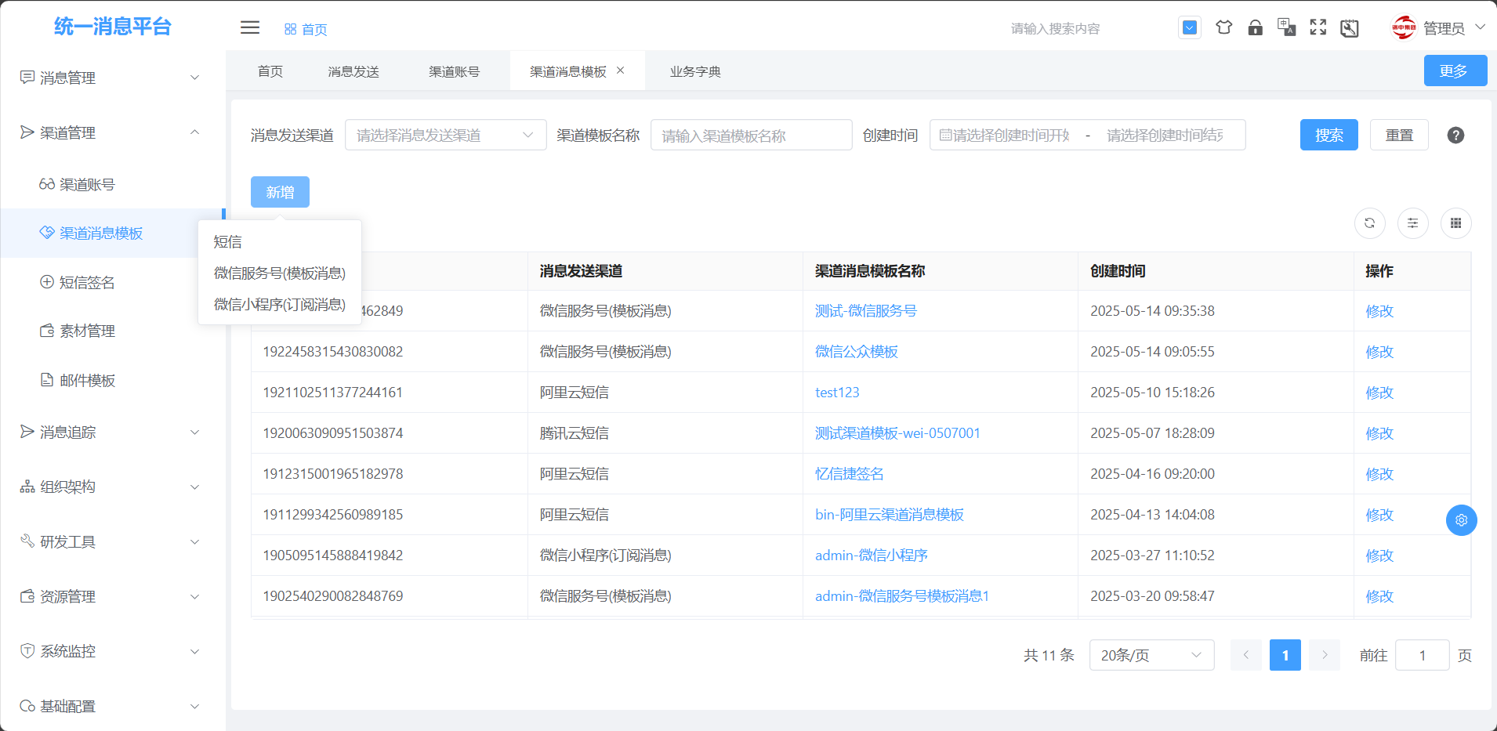
Task: Click the help question mark icon
Action: 1455,135
